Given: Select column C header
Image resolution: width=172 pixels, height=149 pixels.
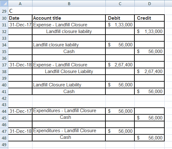Looking at the screenshot, I should (120, 3).
